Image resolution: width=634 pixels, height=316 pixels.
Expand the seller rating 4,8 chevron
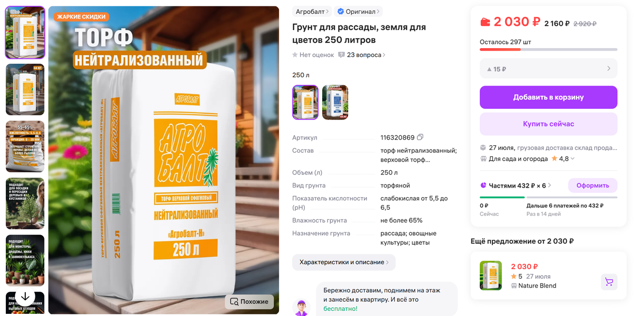pyautogui.click(x=573, y=159)
